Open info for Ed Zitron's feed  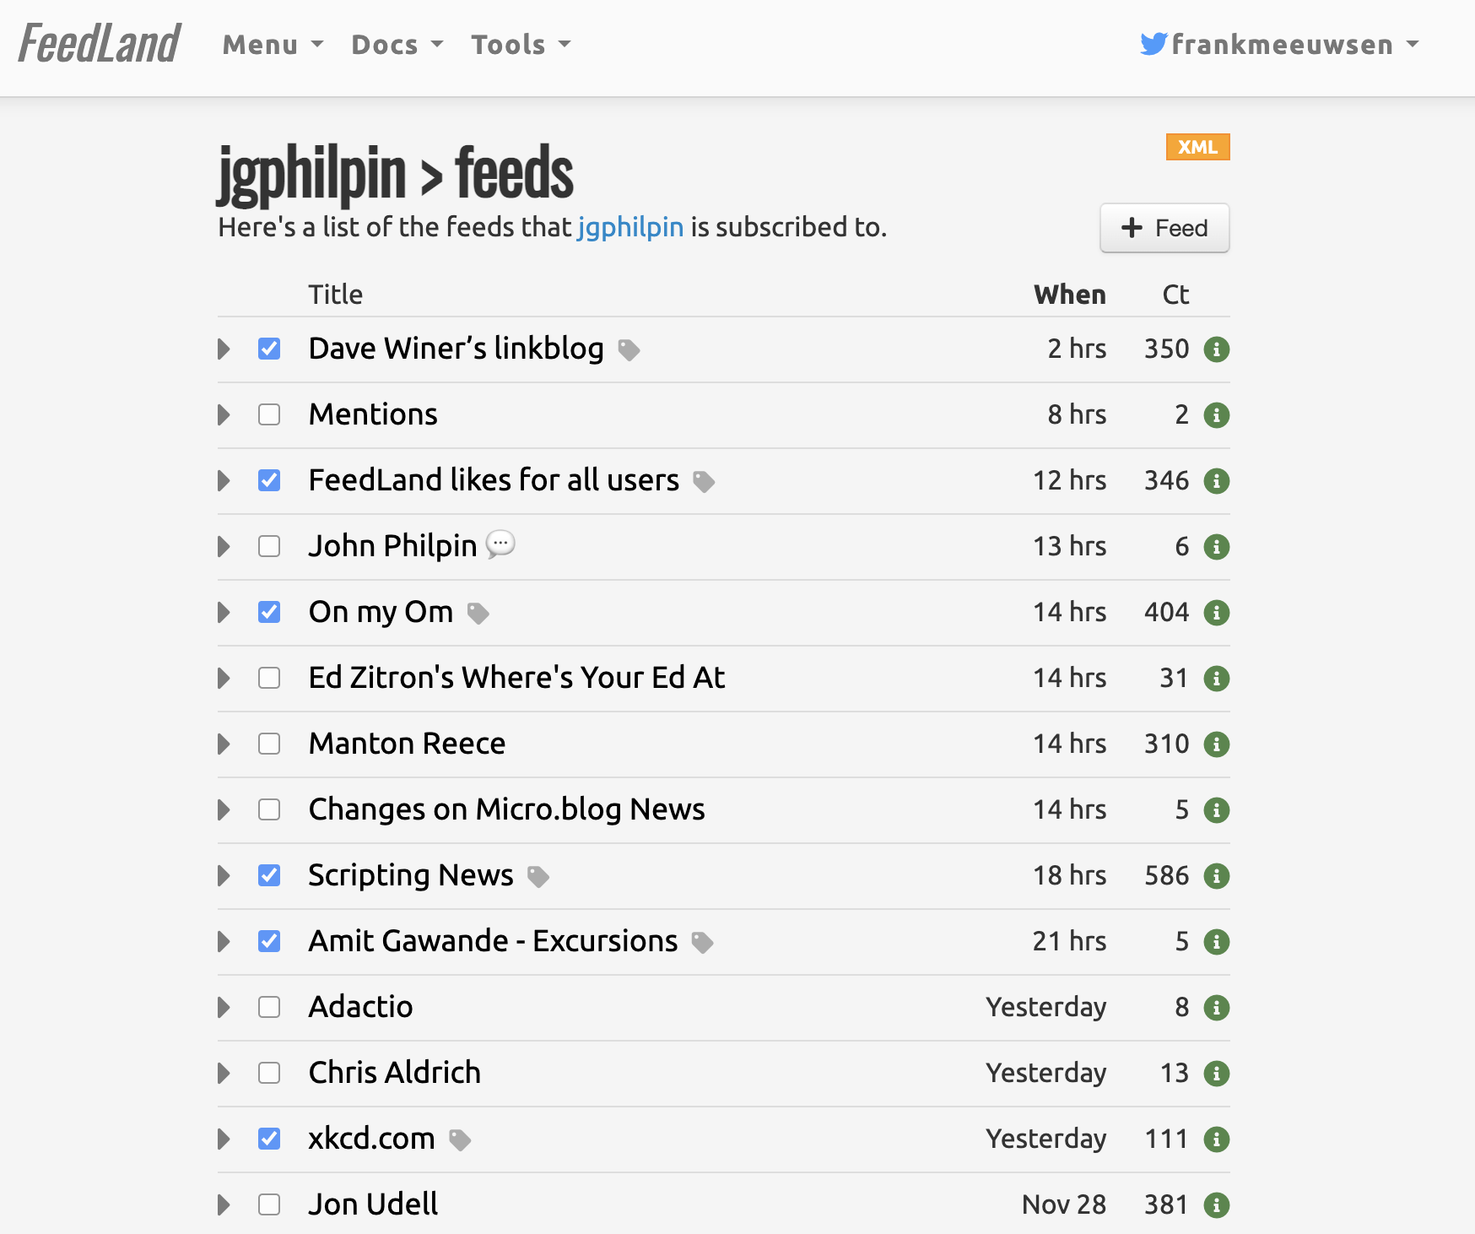click(1216, 678)
